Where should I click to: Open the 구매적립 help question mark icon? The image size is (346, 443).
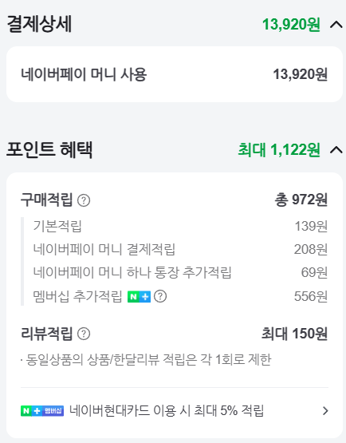[x=84, y=200]
